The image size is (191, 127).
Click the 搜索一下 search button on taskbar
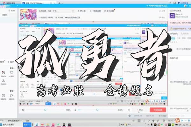point(27,124)
